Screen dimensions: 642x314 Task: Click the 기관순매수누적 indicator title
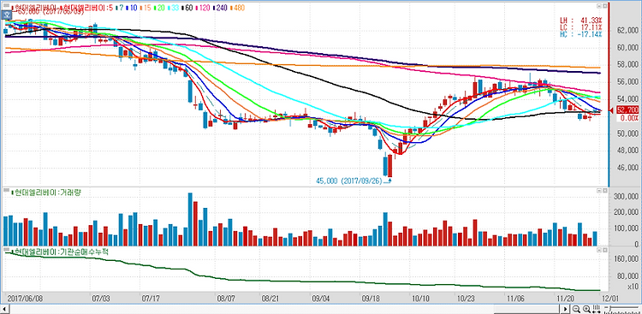point(60,252)
